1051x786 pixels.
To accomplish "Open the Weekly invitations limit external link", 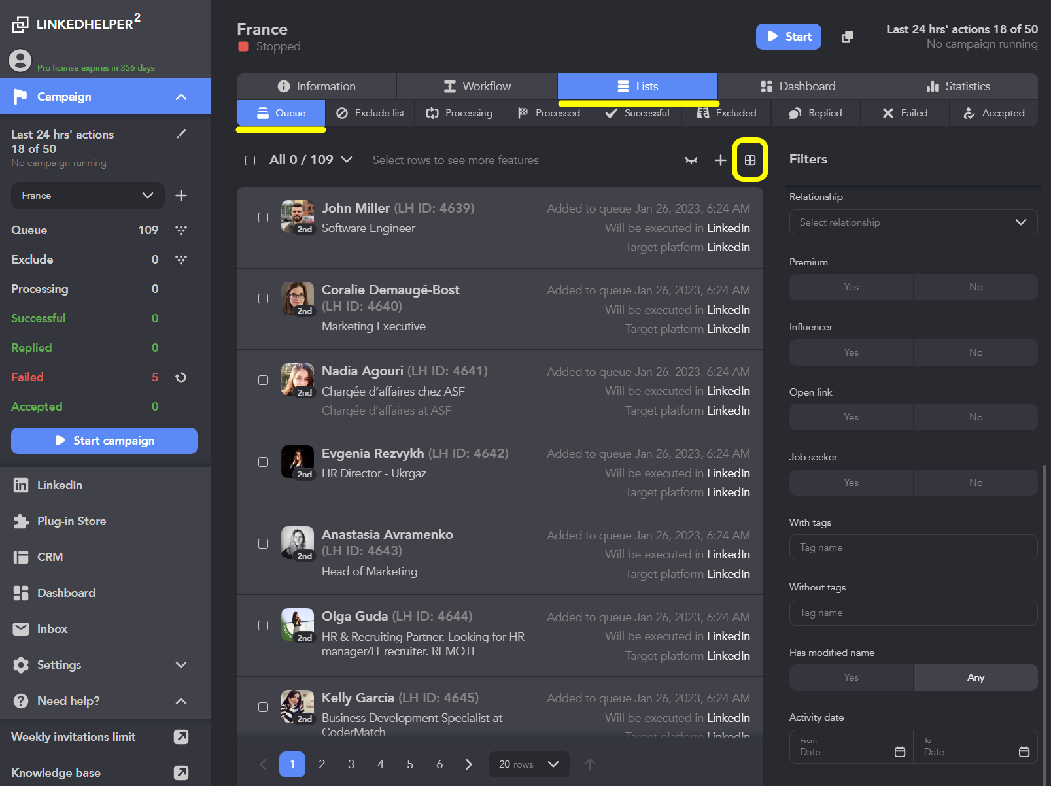I will tap(181, 737).
